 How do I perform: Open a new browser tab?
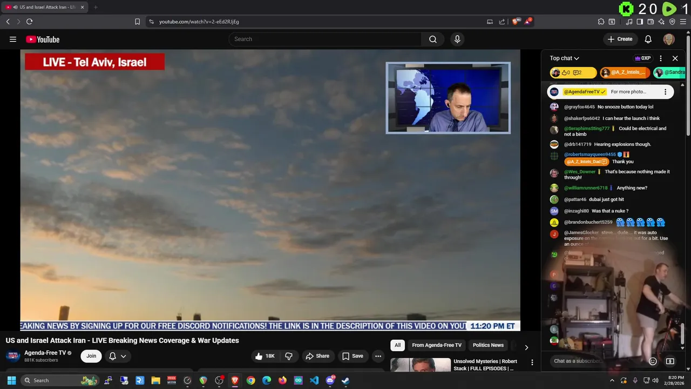coord(96,7)
